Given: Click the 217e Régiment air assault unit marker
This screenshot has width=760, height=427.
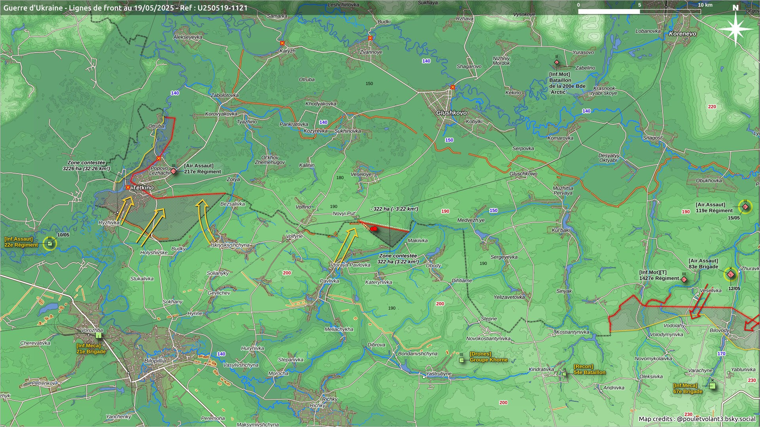Looking at the screenshot, I should pos(173,171).
